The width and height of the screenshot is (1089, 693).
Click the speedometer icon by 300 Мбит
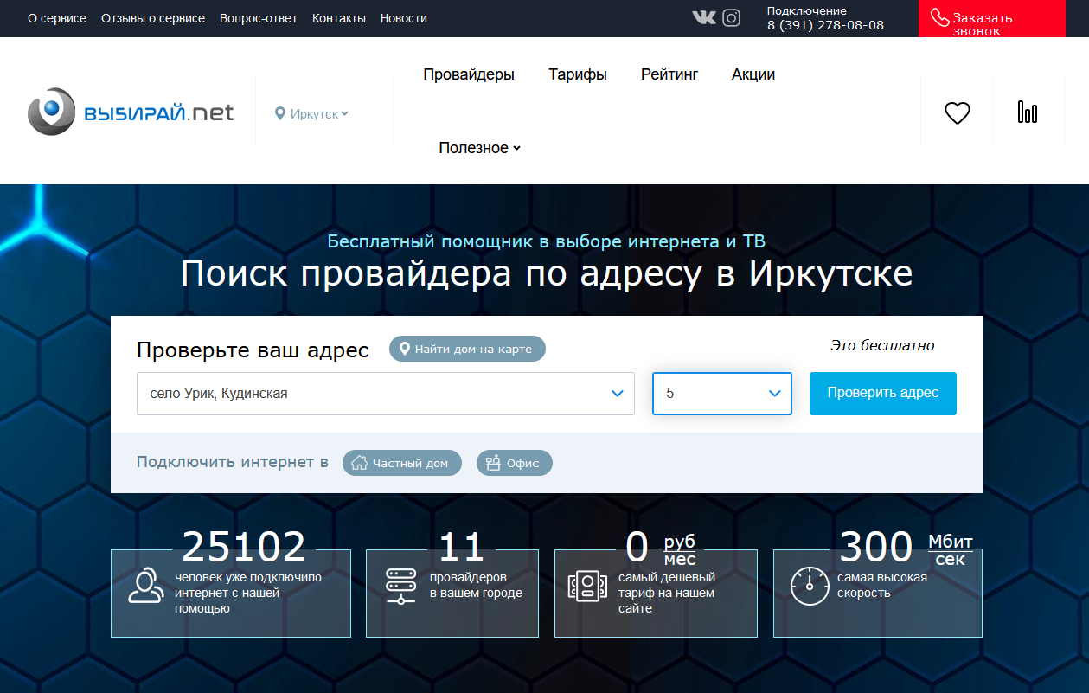click(809, 586)
